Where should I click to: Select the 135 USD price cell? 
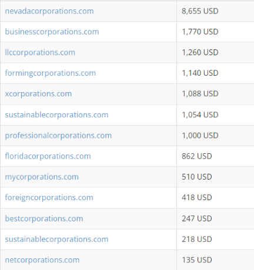[215, 260]
